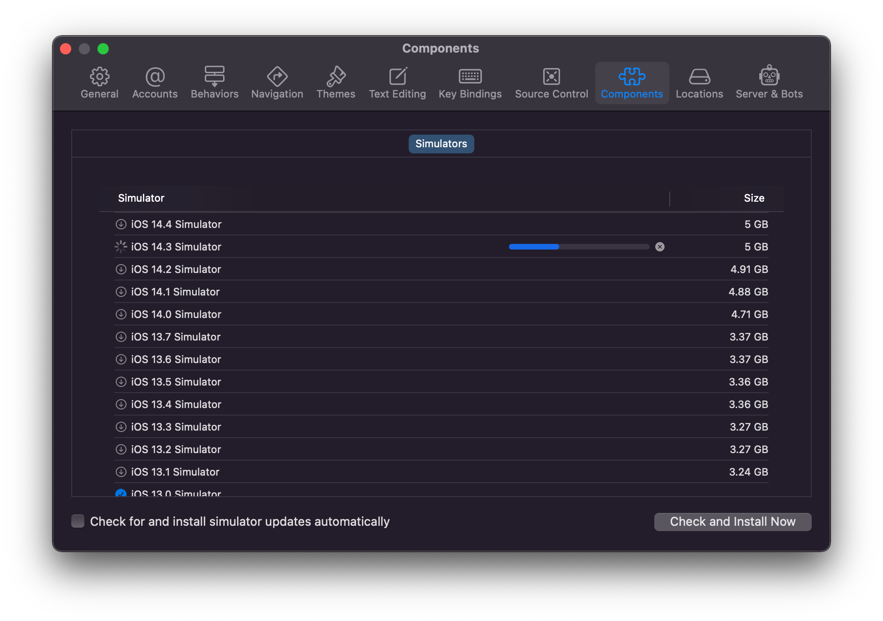Zoom the window with the green button
The height and width of the screenshot is (621, 883).
pos(103,49)
